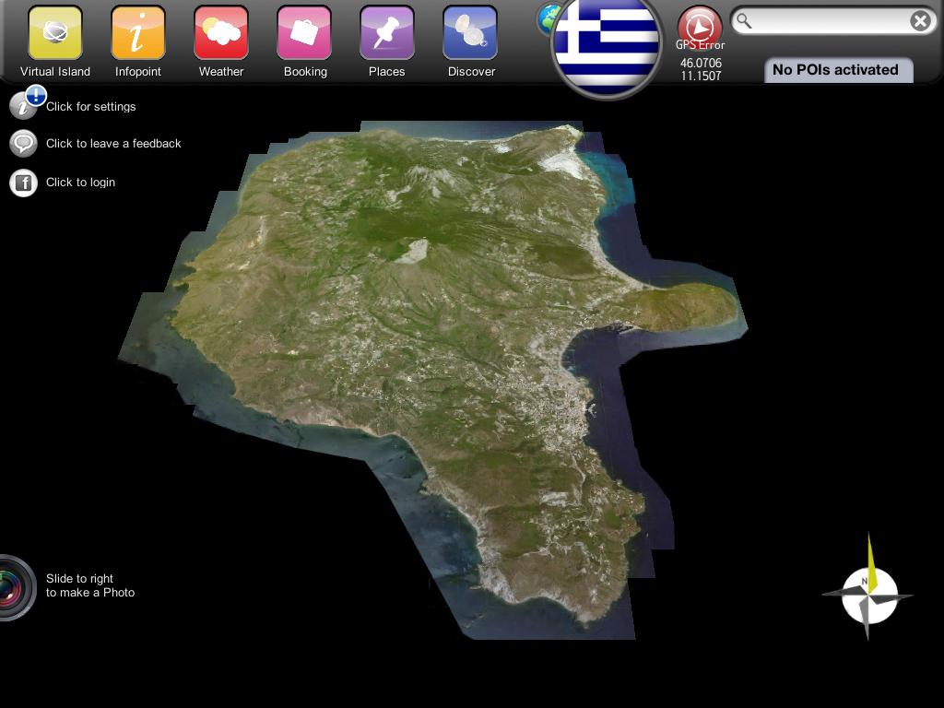The width and height of the screenshot is (944, 708).
Task: Open the Weather icon
Action: click(221, 32)
